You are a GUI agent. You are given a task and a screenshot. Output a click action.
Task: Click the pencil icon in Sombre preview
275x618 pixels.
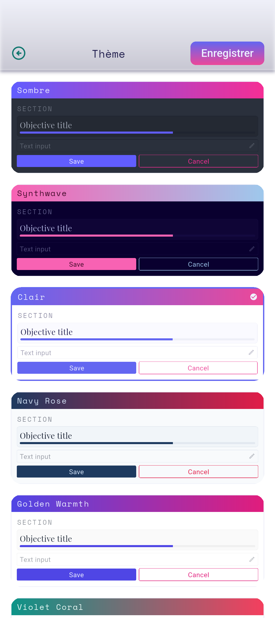tap(252, 146)
